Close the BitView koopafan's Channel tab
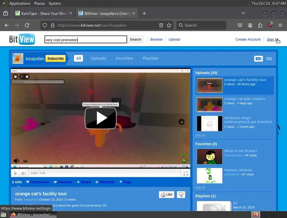This screenshot has width=287, height=218. point(134,13)
